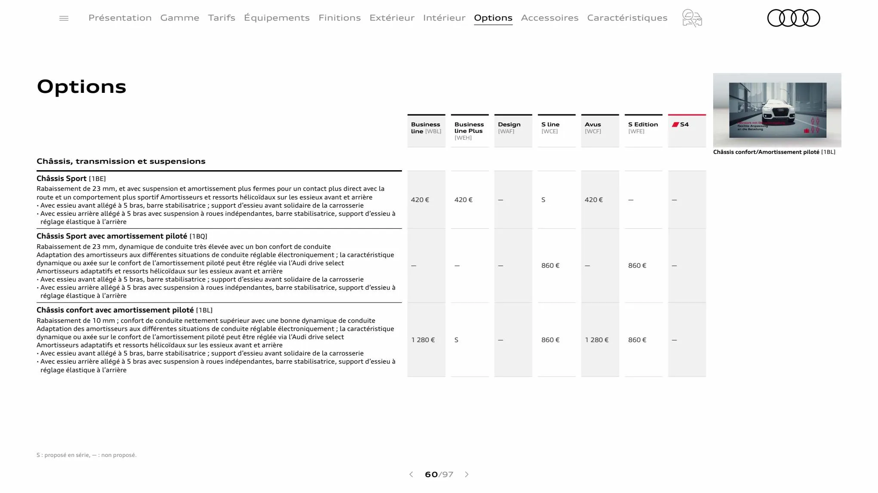Open the Équipements tab
The image size is (878, 493).
click(277, 18)
